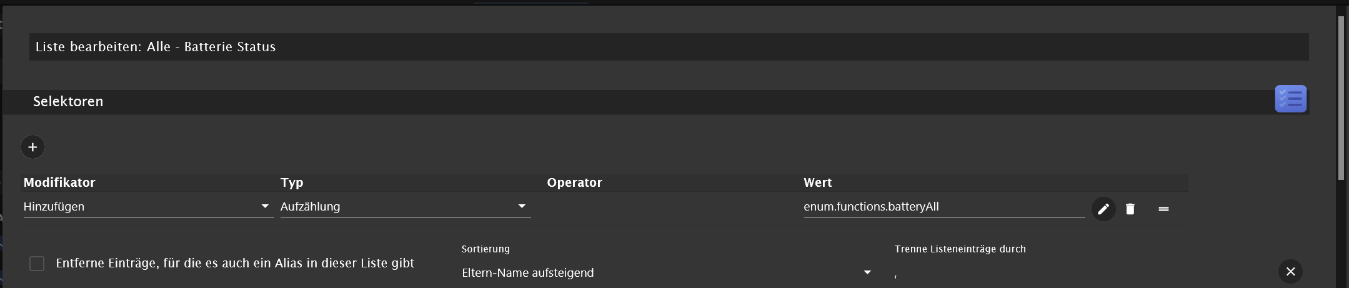1349x288 pixels.
Task: Click the Operator column header
Action: [574, 182]
